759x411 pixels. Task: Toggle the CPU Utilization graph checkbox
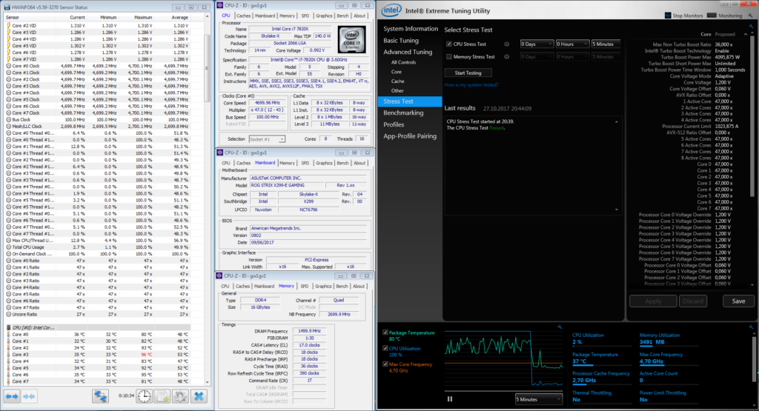point(385,348)
